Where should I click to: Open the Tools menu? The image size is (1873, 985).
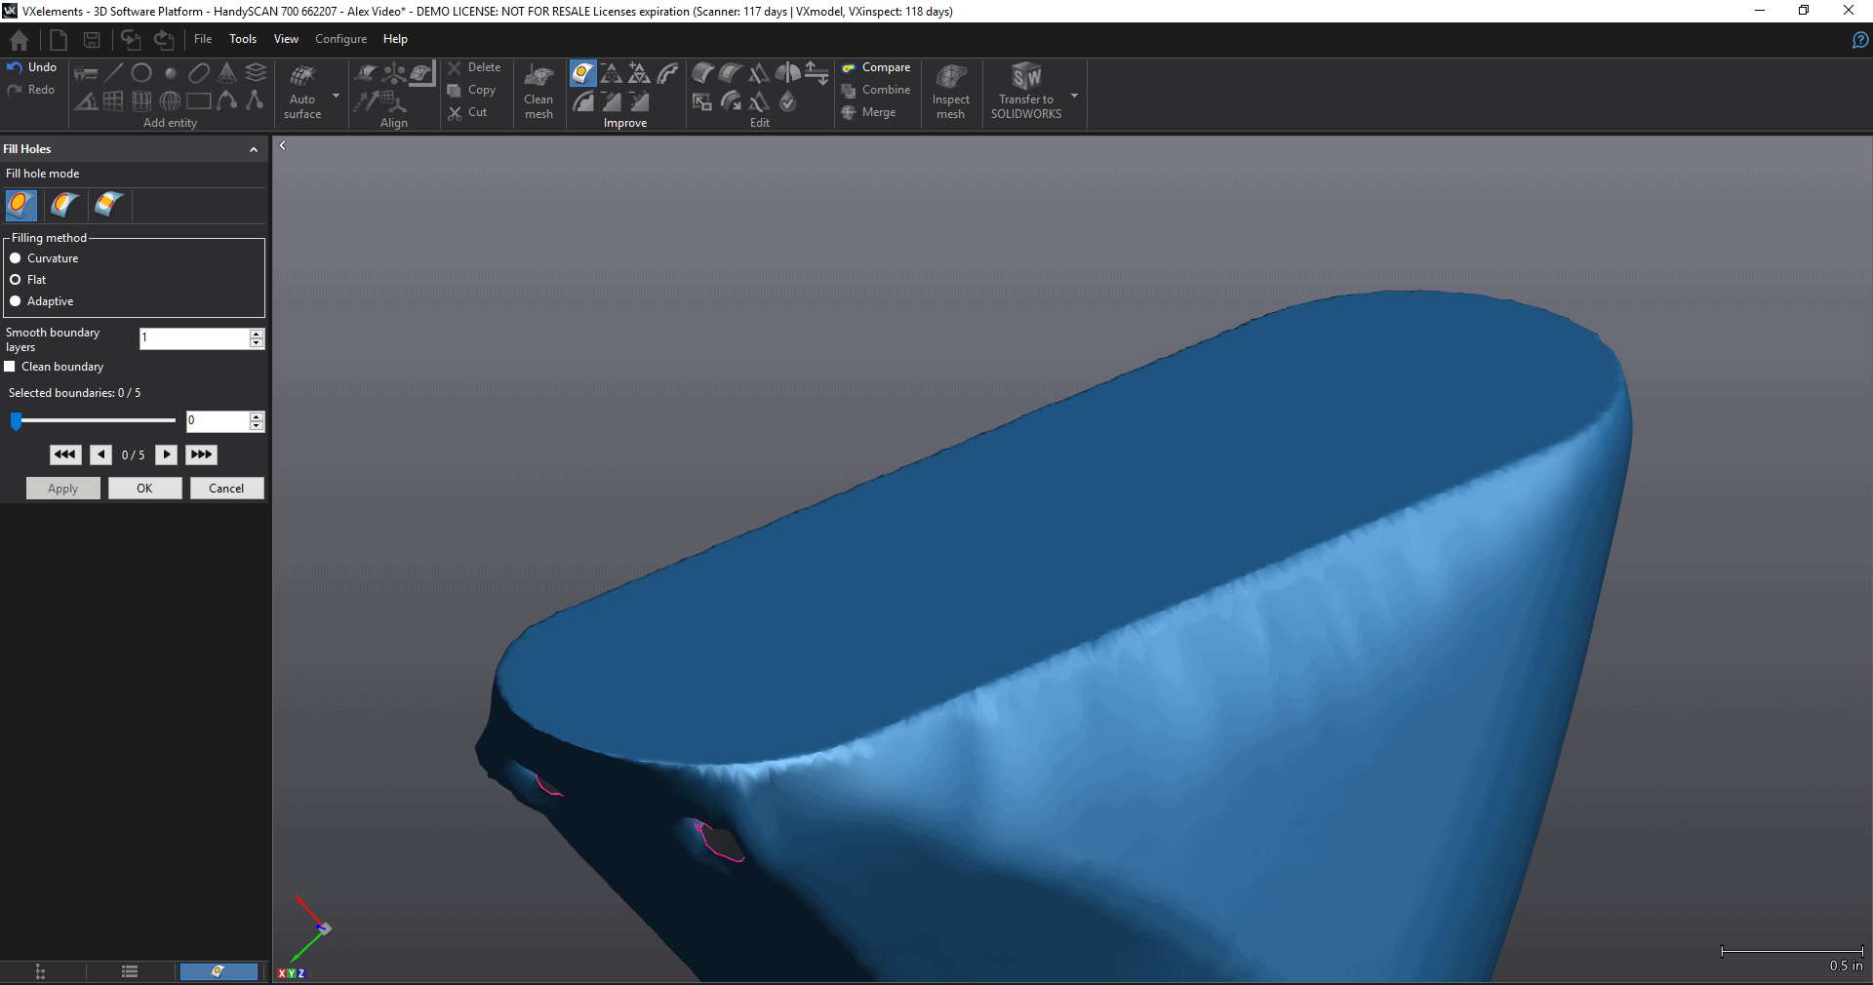(x=243, y=39)
